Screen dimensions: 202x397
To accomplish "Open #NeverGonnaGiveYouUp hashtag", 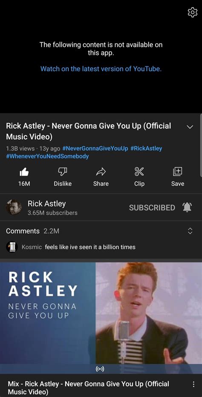I will (95, 148).
